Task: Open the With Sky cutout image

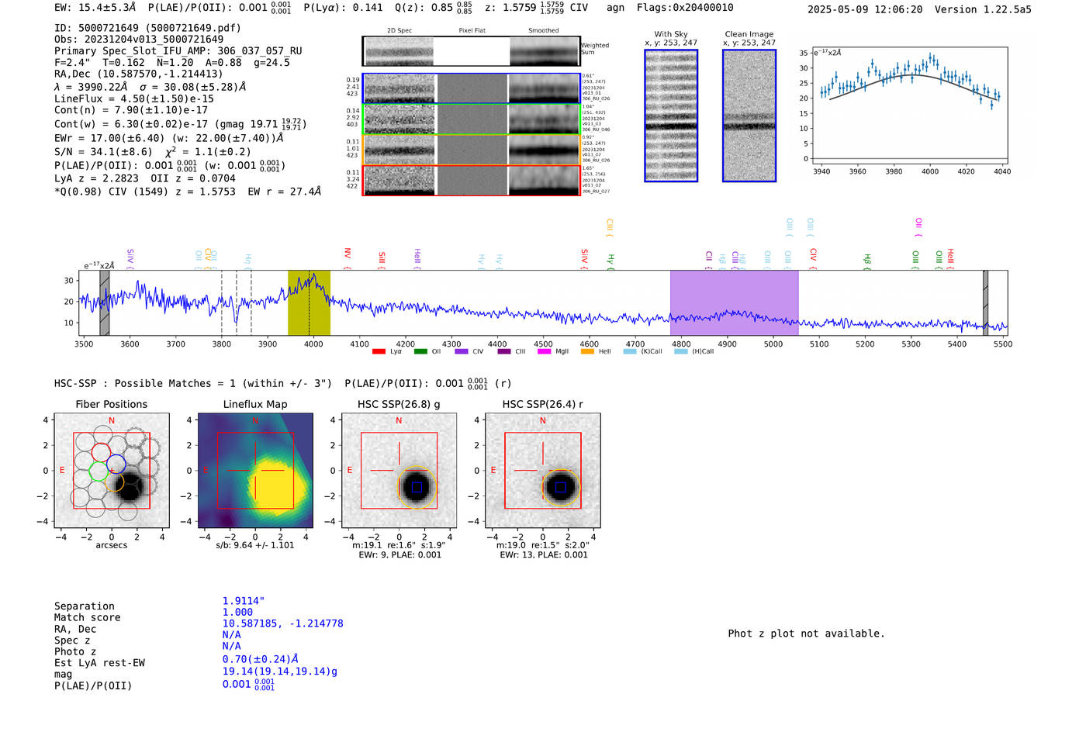Action: point(671,116)
